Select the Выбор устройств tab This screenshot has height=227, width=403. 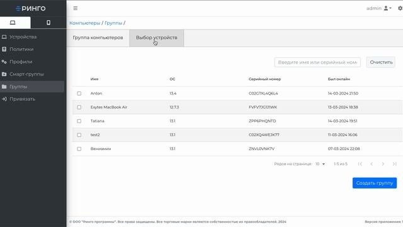click(x=157, y=38)
